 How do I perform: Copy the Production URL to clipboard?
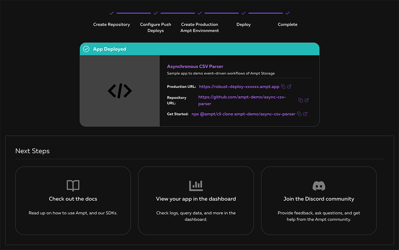(x=283, y=87)
